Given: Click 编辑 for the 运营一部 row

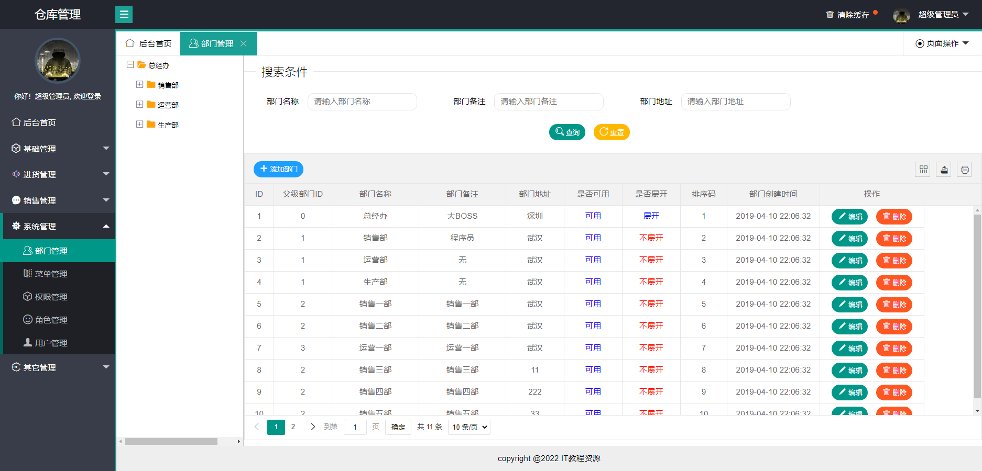Looking at the screenshot, I should (x=849, y=348).
